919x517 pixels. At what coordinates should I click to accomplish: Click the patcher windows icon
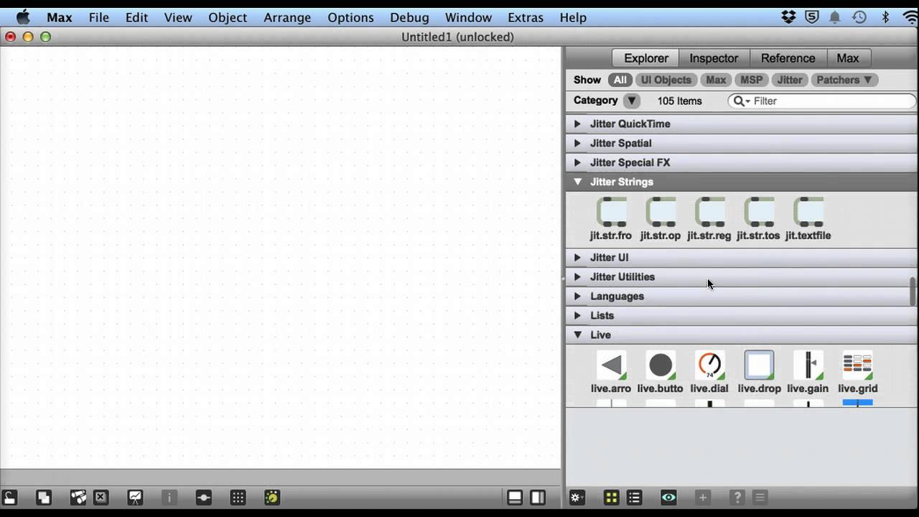pos(78,497)
